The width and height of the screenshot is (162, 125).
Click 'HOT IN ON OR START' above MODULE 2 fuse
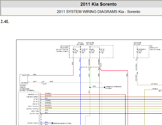coord(137,43)
